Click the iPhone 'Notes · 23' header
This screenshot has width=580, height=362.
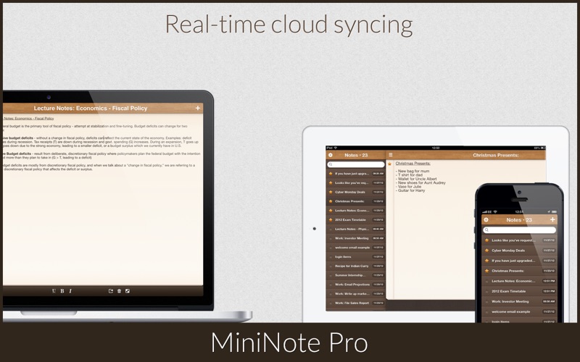click(x=519, y=220)
